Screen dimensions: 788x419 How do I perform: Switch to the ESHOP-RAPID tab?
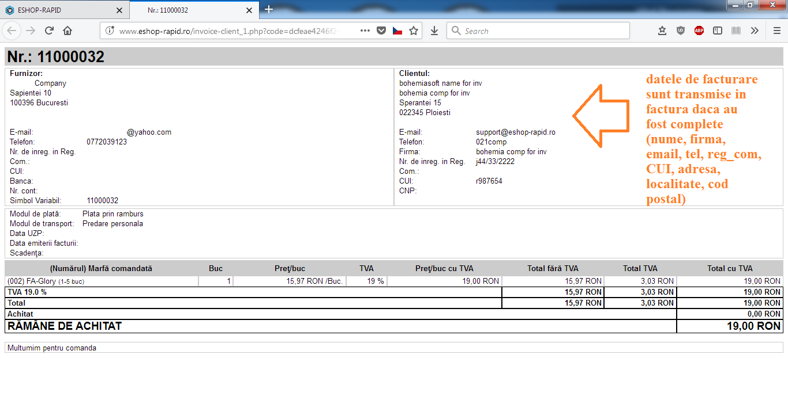click(x=64, y=10)
